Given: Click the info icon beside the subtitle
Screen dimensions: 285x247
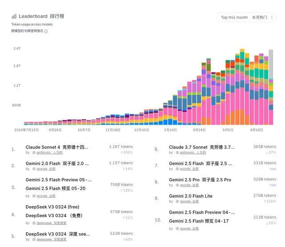Looking at the screenshot, I should pos(46,31).
